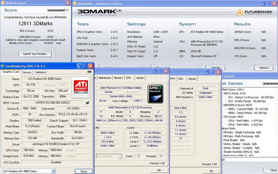Open the graphics card selector dropdown in GPU-Z
This screenshot has height=174, width=278.
[54, 171]
